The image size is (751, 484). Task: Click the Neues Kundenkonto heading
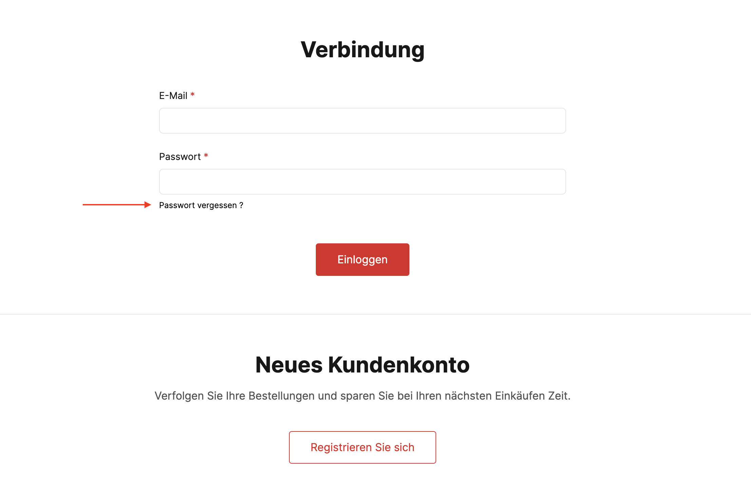click(362, 365)
